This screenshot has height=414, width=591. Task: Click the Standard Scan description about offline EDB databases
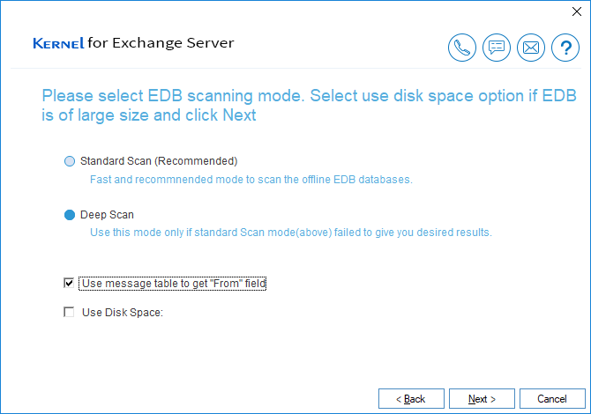click(x=251, y=180)
